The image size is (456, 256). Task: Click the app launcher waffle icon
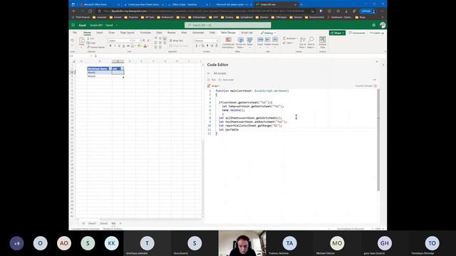73,26
